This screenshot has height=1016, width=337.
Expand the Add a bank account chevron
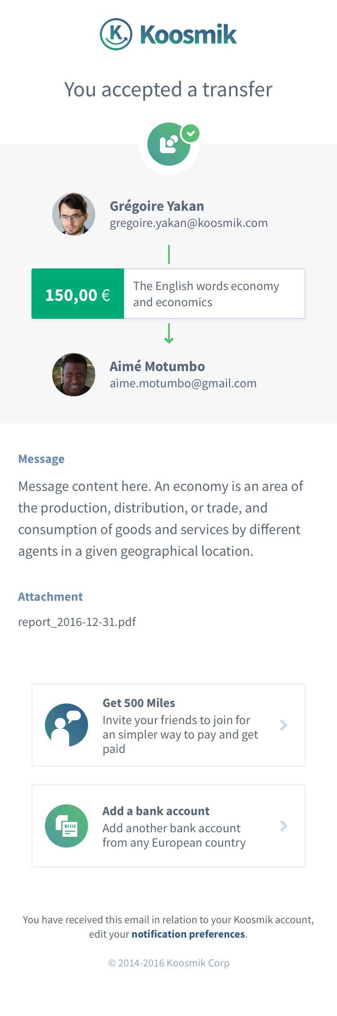(284, 826)
